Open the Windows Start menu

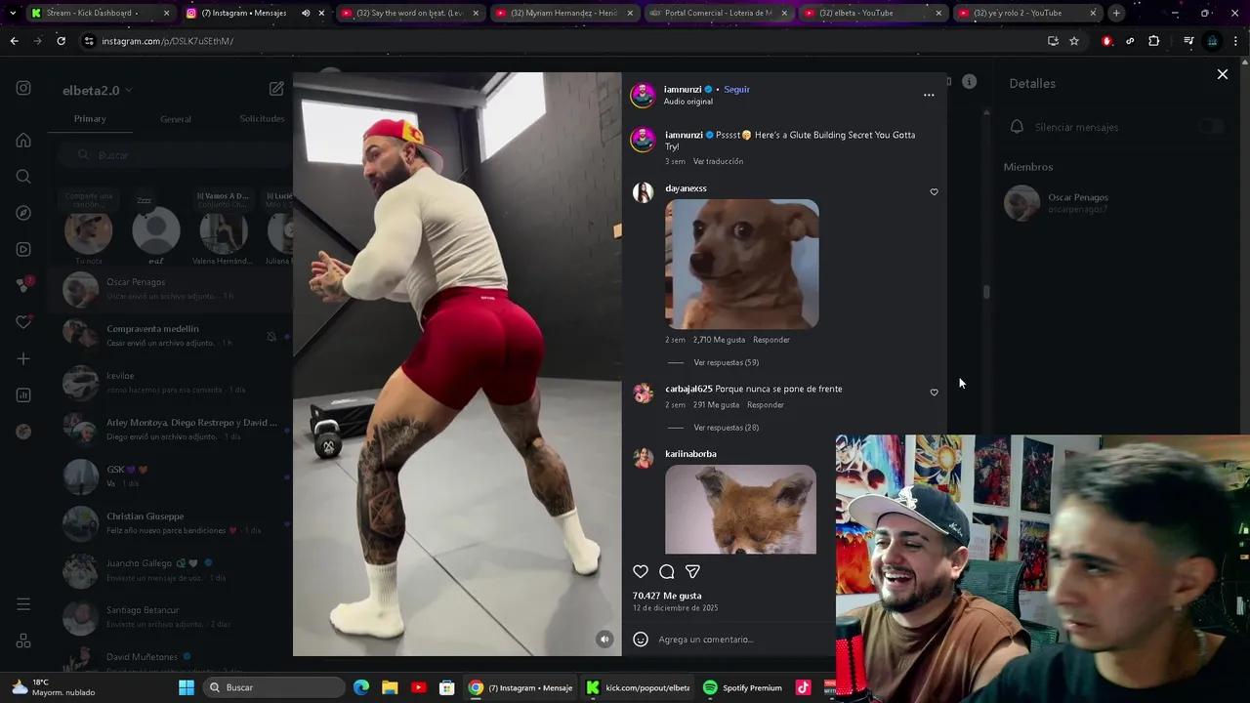pos(186,688)
